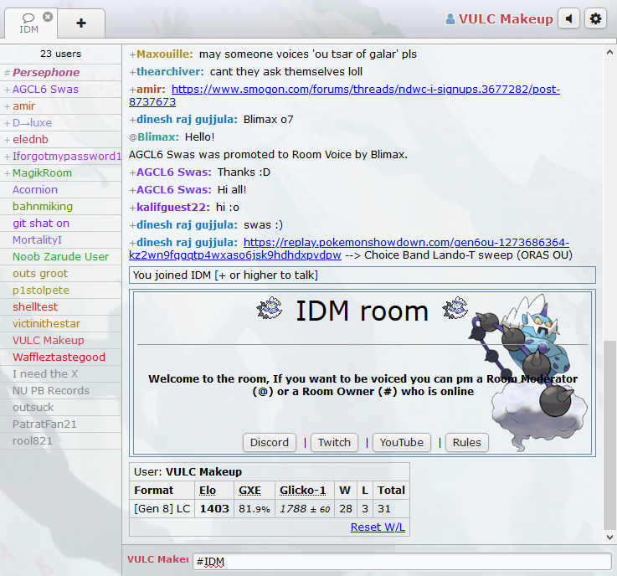Select user elednb in user list

coord(60,139)
